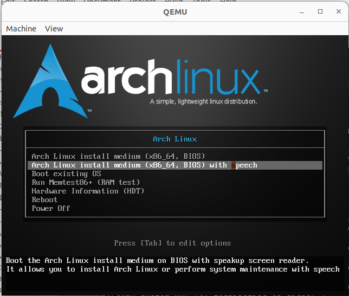The width and height of the screenshot is (349, 296).
Task: Select Run Memtest86+ (RAM test)
Action: point(86,183)
